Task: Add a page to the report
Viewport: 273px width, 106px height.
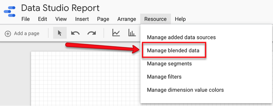Action: pyautogui.click(x=22, y=33)
